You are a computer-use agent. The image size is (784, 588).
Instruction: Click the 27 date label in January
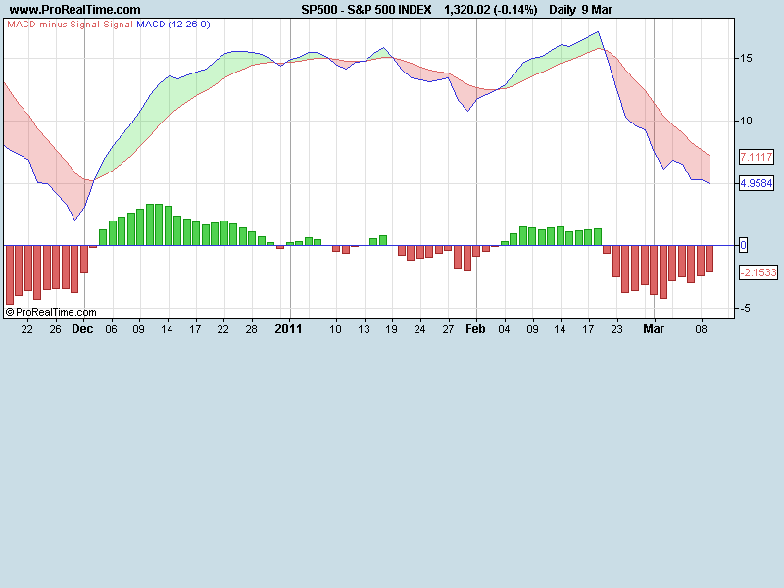(448, 329)
